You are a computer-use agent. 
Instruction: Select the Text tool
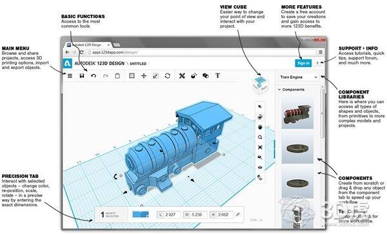(x=217, y=75)
